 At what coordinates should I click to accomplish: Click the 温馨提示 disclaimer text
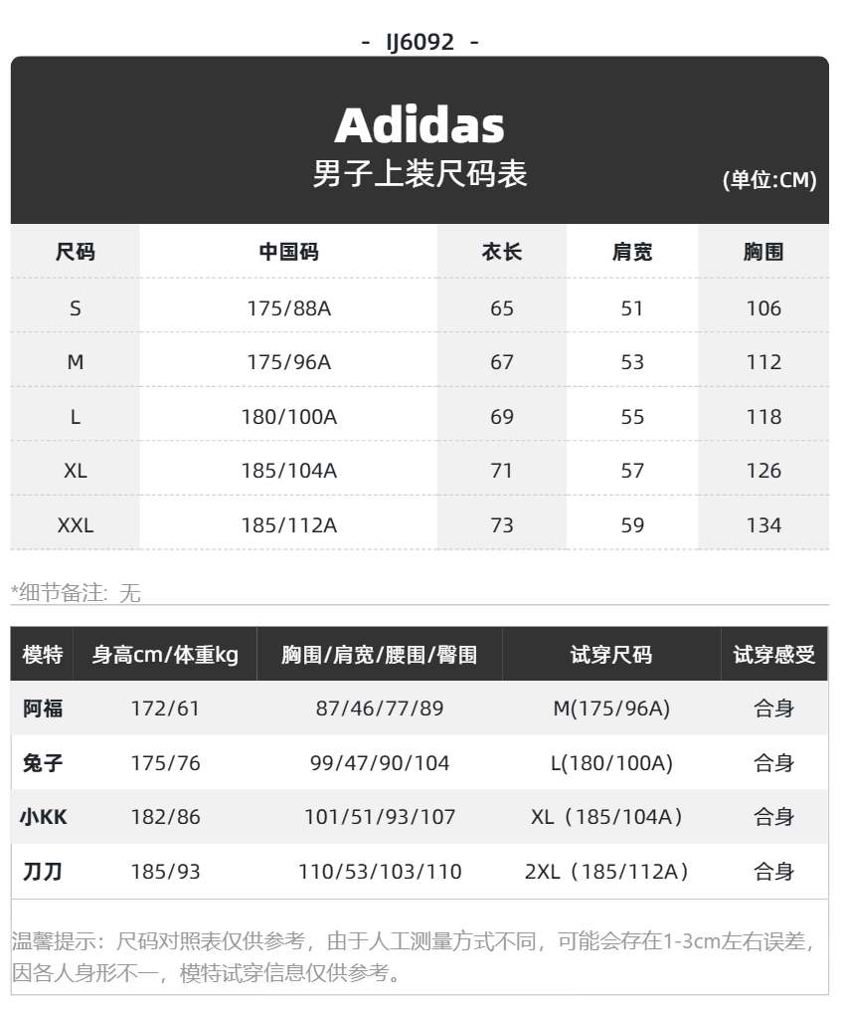(x=415, y=956)
